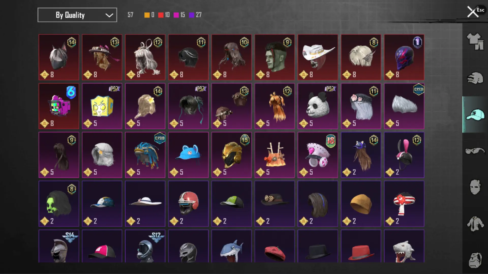The height and width of the screenshot is (274, 488).
Task: Click the red quality filter swatch
Action: pyautogui.click(x=161, y=15)
